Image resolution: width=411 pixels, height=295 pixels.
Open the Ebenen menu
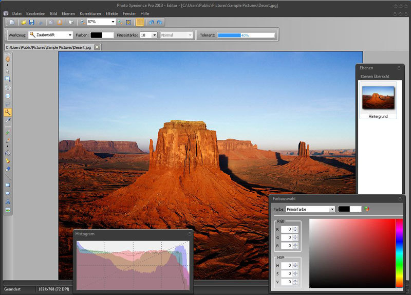click(x=68, y=14)
